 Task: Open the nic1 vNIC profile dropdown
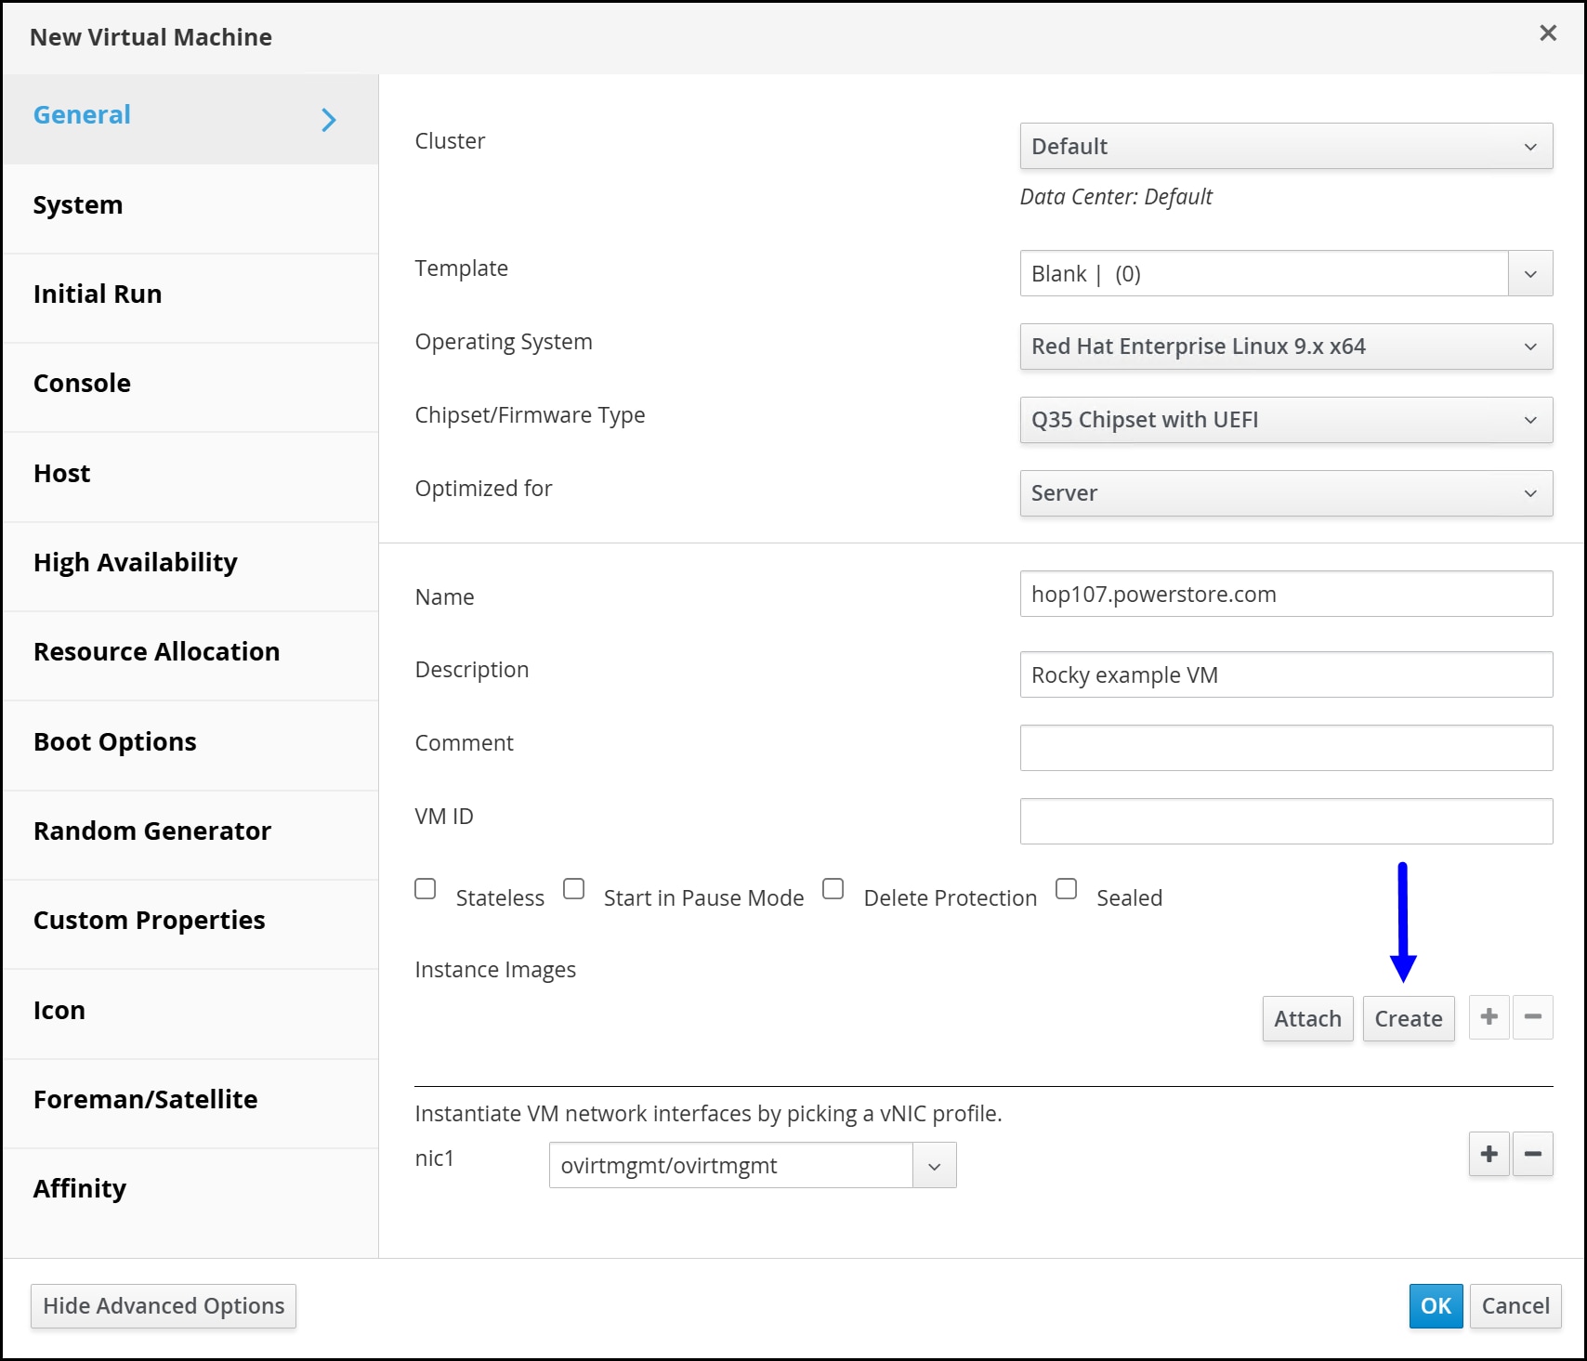click(x=935, y=1165)
